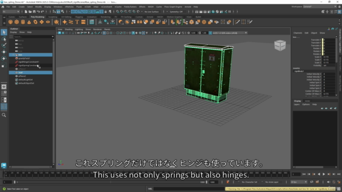Open the Workspace General dropdown

coord(320,7)
